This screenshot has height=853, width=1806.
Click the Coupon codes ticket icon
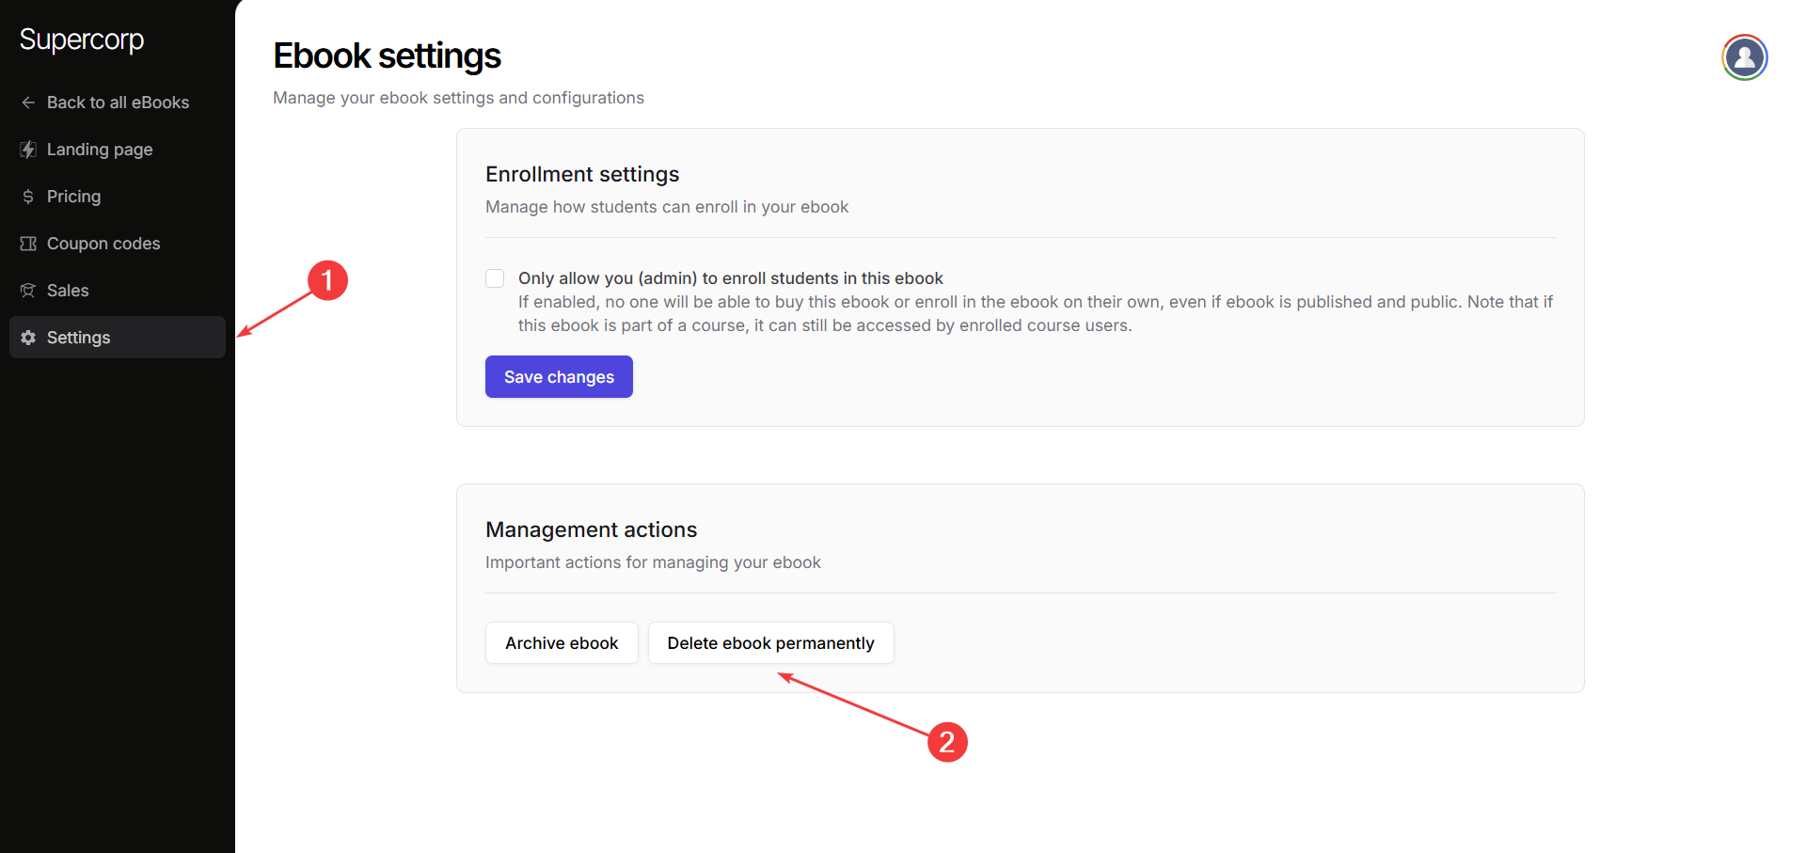(28, 244)
